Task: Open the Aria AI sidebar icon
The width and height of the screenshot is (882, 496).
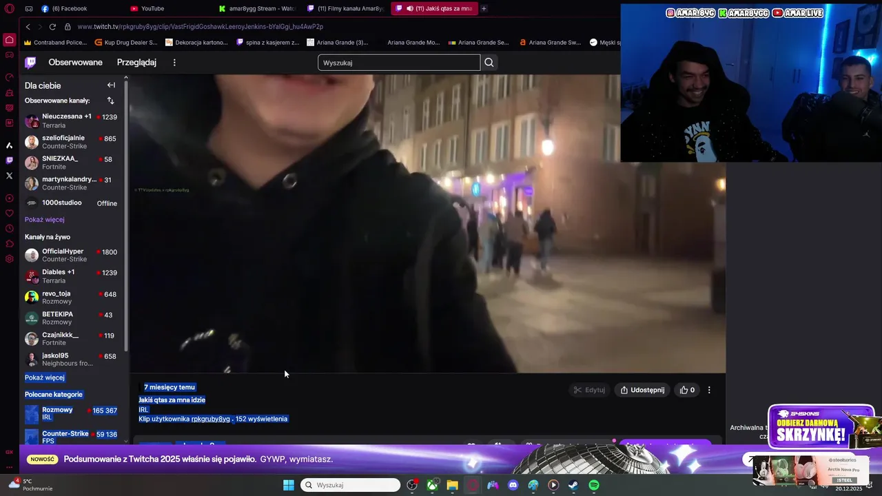Action: pyautogui.click(x=9, y=145)
